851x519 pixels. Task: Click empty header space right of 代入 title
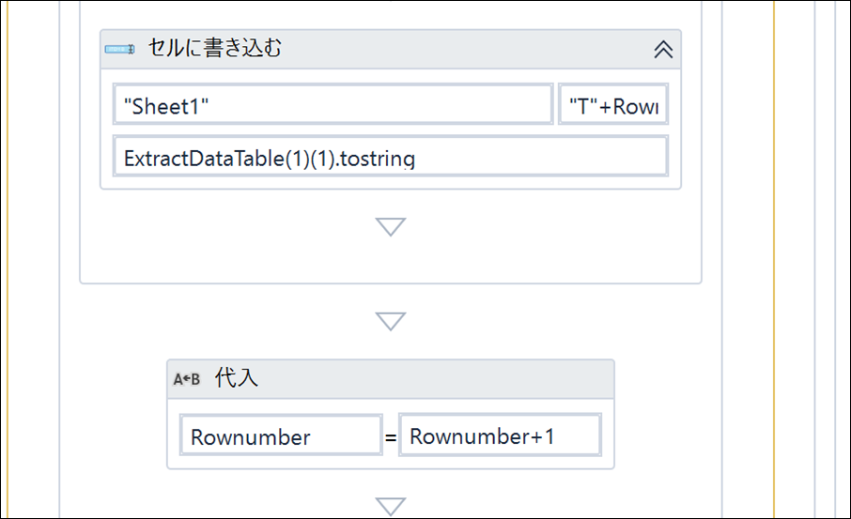[434, 378]
